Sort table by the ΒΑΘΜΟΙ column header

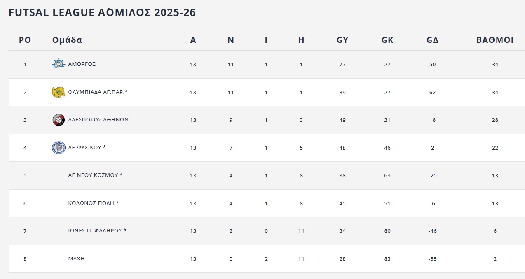[495, 40]
